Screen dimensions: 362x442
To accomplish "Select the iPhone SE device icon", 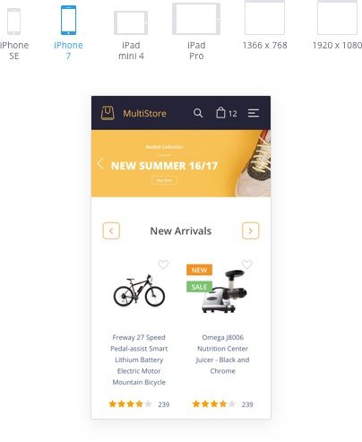I will point(13,22).
